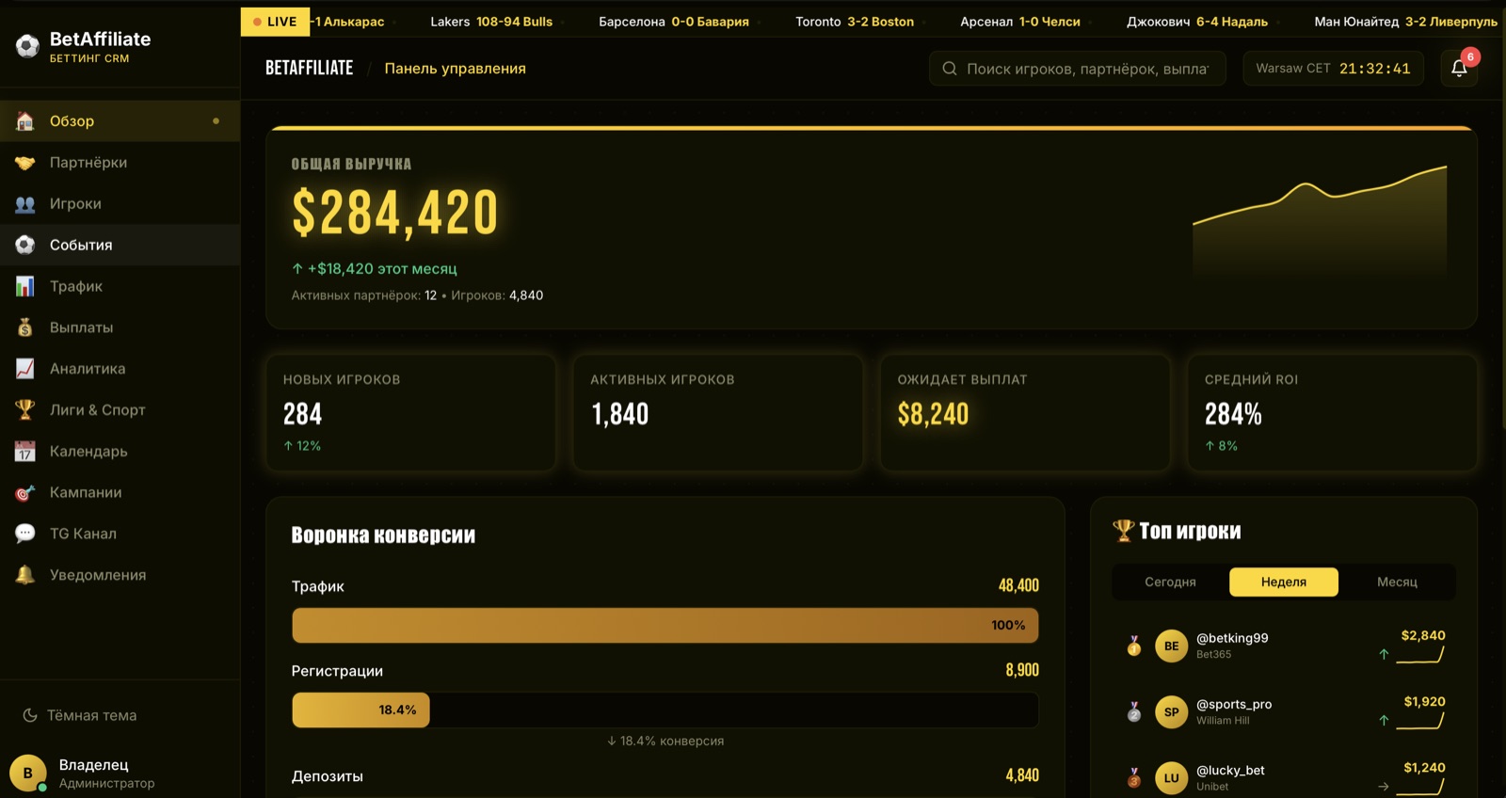
Task: Click the trend chart icon beside Аналитика
Action: coord(25,369)
